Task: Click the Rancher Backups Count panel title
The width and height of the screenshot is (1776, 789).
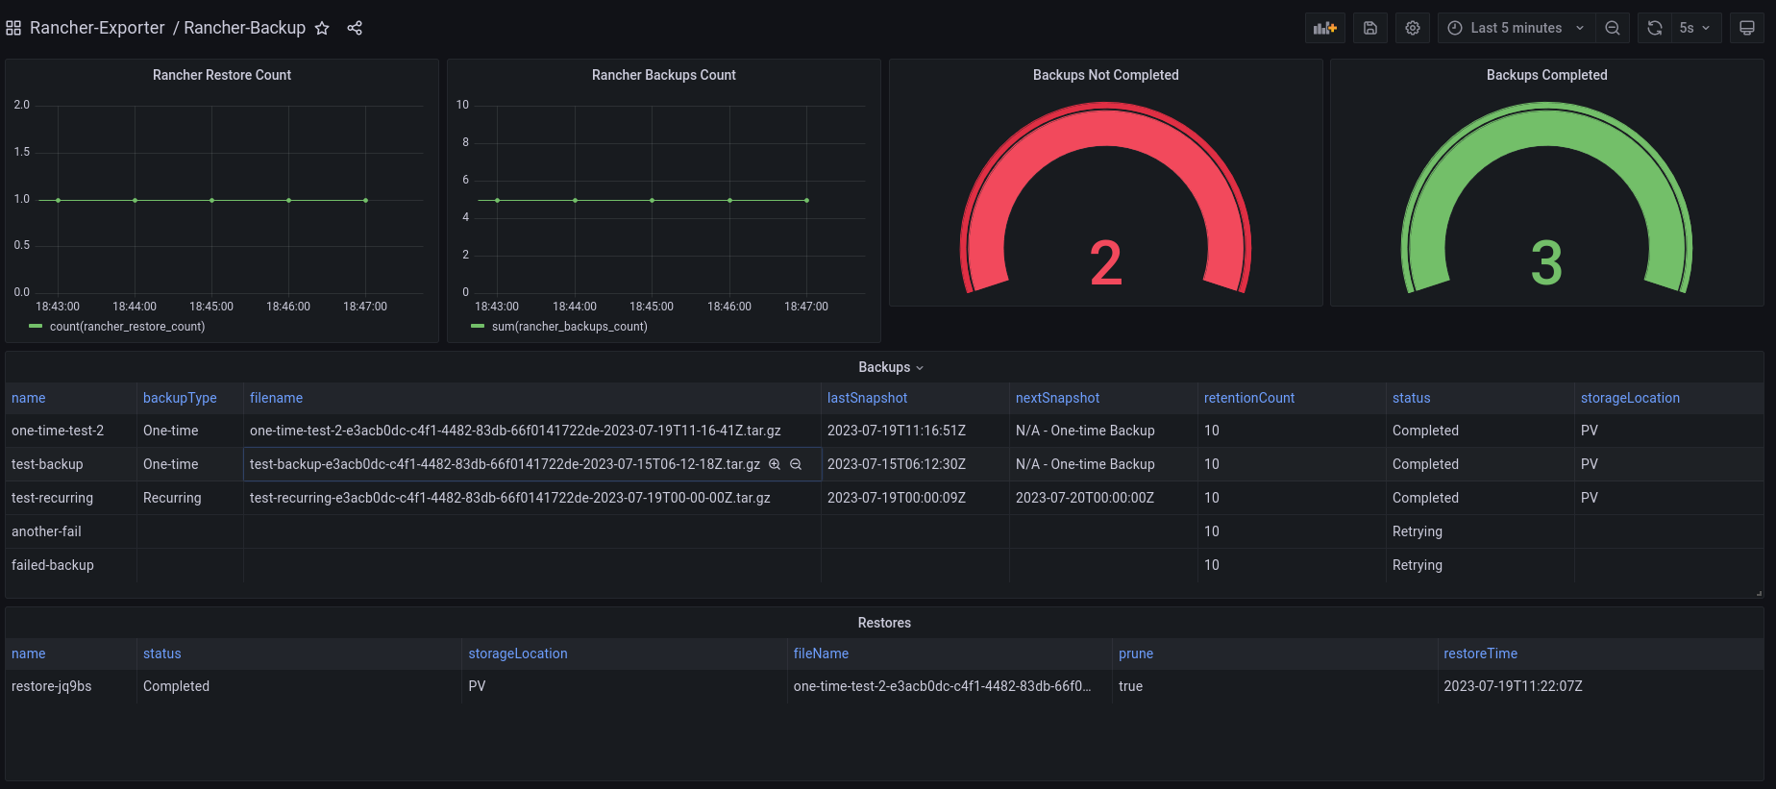Action: (x=664, y=75)
